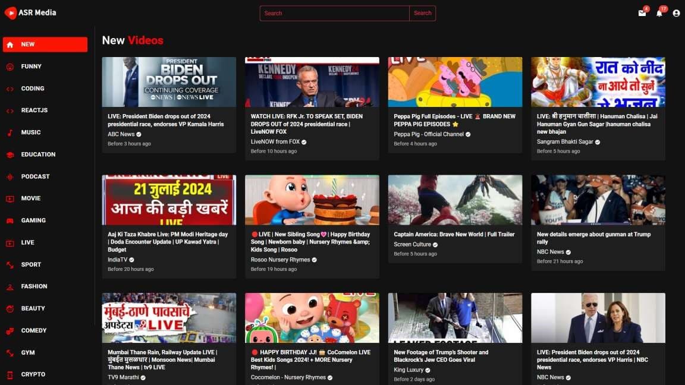Click the red Search button

422,13
